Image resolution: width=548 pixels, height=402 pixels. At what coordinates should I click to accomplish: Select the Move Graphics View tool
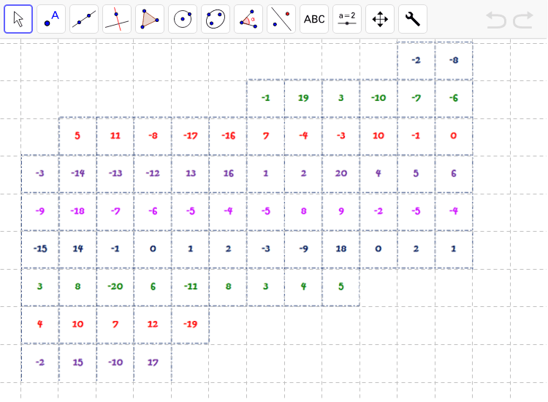tap(380, 19)
